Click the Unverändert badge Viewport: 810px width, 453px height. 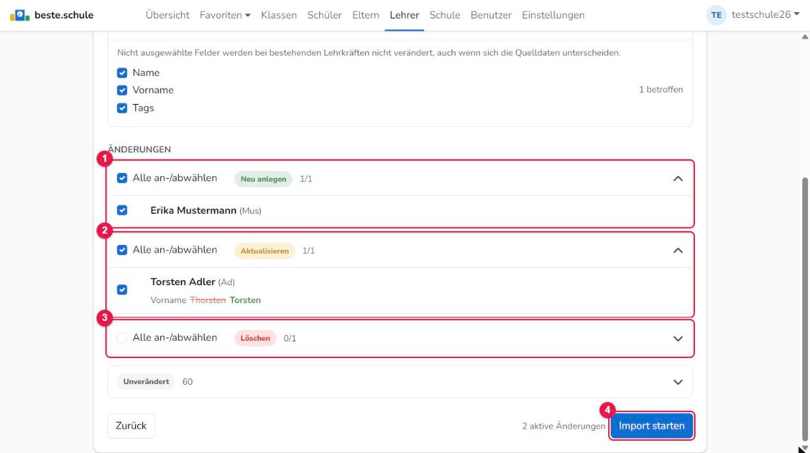[x=146, y=382]
